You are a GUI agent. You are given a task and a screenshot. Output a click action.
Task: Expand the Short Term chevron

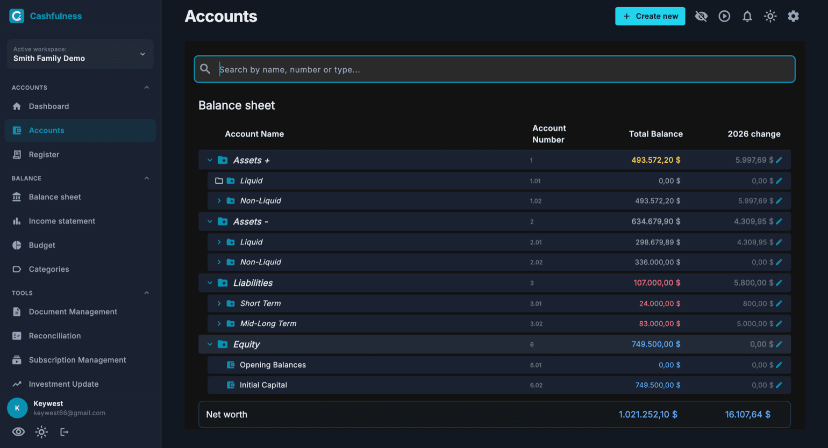(x=219, y=304)
